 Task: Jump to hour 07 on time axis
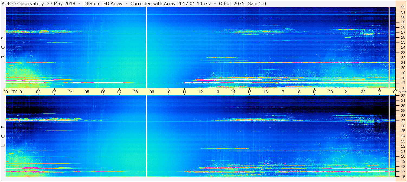coord(119,92)
